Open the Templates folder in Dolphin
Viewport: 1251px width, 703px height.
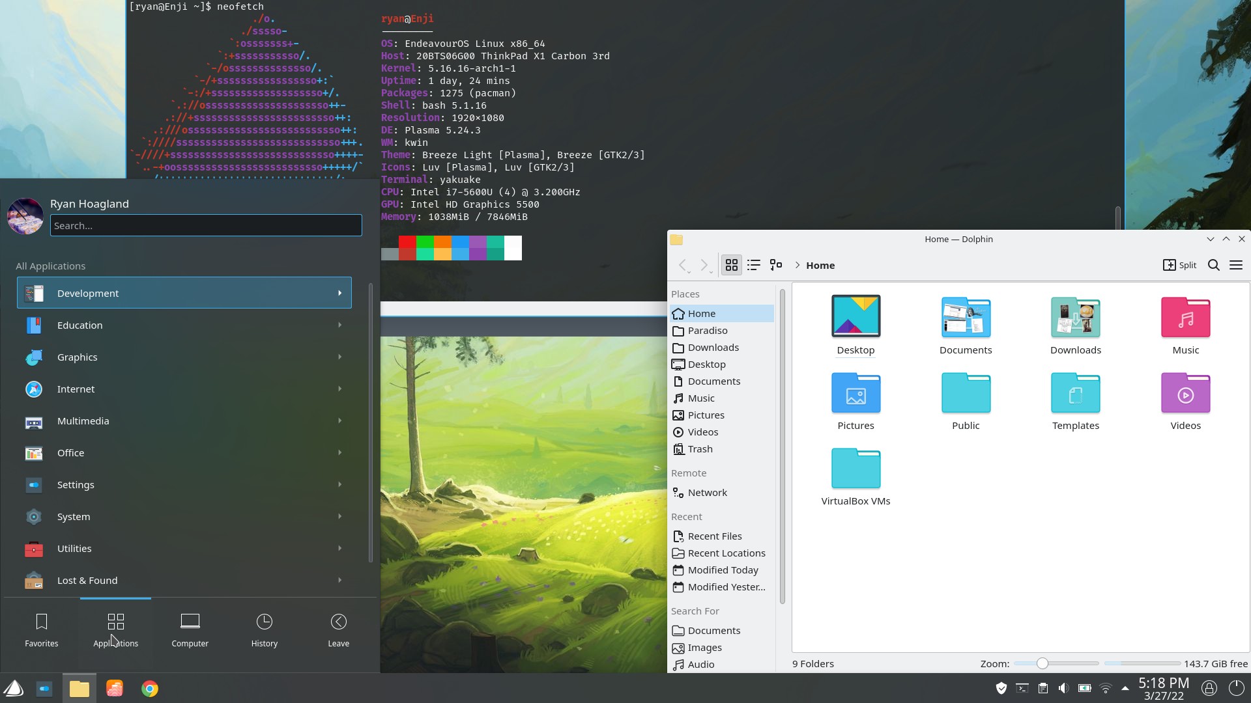point(1076,400)
